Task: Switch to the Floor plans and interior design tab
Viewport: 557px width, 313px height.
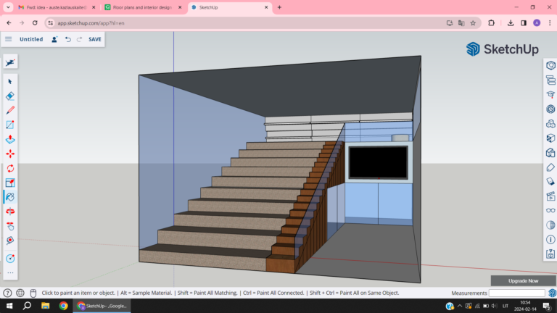Action: [143, 7]
